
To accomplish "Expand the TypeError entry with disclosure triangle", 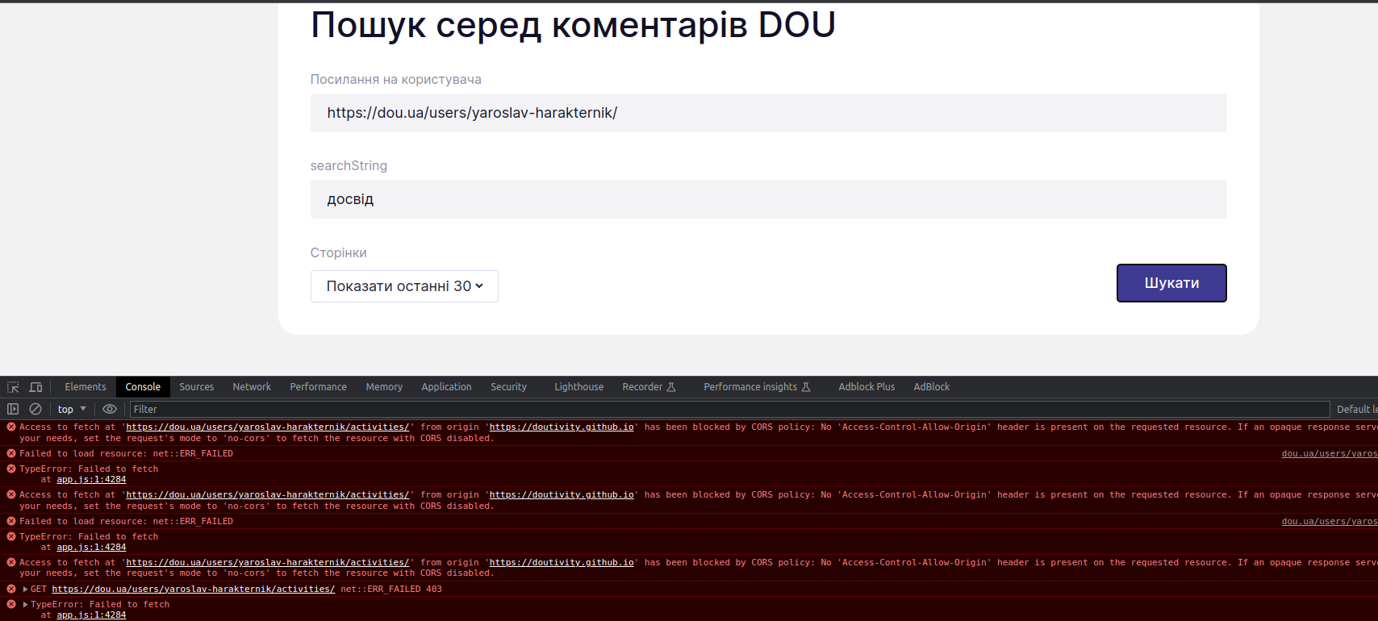I will pyautogui.click(x=26, y=604).
